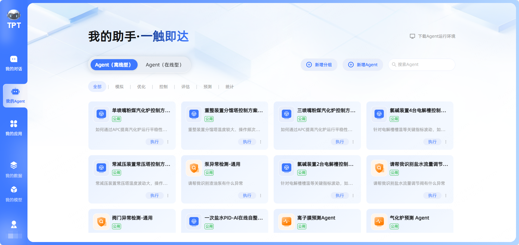Screen dimensions: 519x245
Task: Switch to Agent（在线型） toggle
Action: [x=163, y=65]
